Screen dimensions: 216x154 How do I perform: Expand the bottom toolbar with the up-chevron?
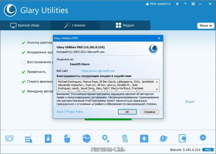click(203, 138)
